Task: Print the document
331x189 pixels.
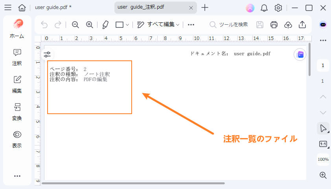Action: click(x=274, y=25)
